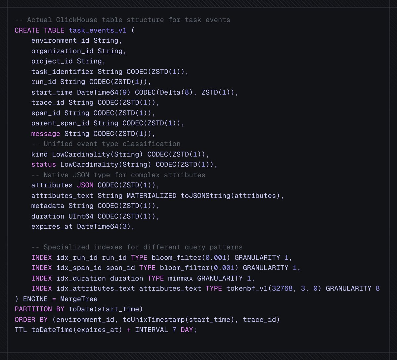
Task: Click the task_identifier column definition line
Action: tap(110, 71)
